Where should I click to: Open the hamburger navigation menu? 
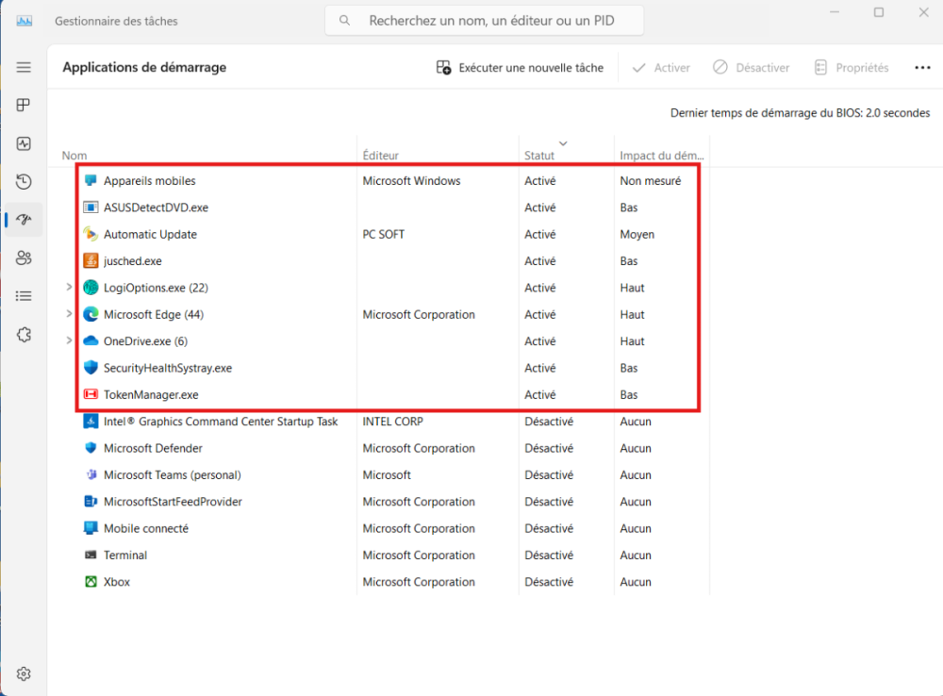point(24,67)
